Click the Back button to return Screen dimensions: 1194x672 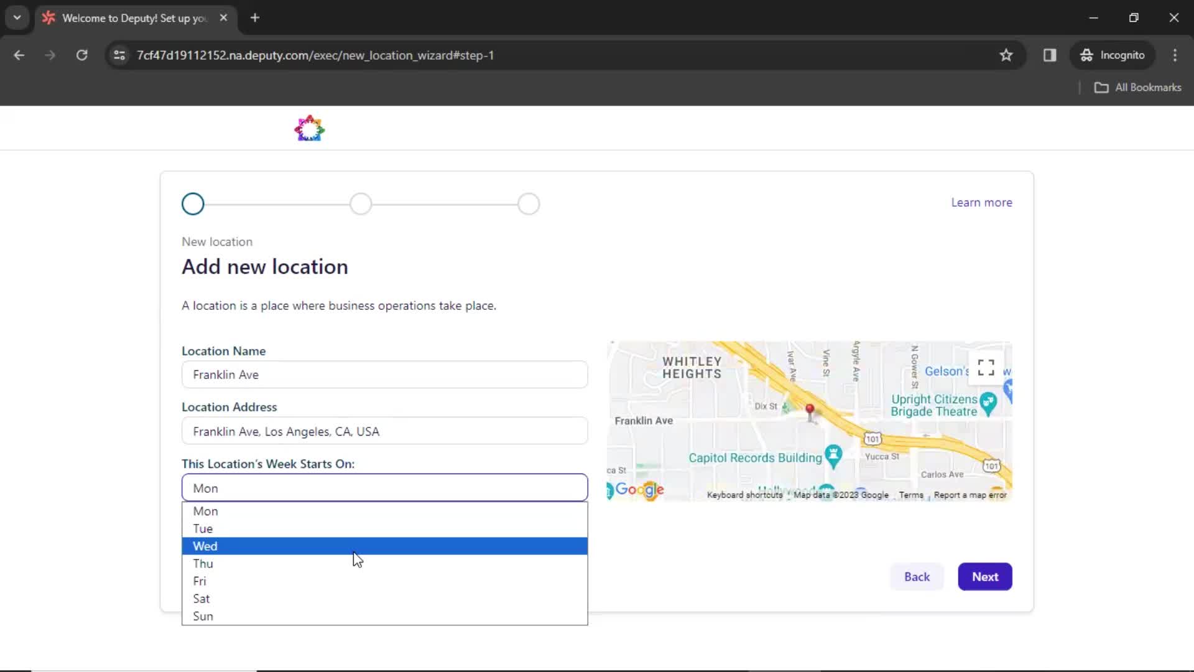pos(917,576)
